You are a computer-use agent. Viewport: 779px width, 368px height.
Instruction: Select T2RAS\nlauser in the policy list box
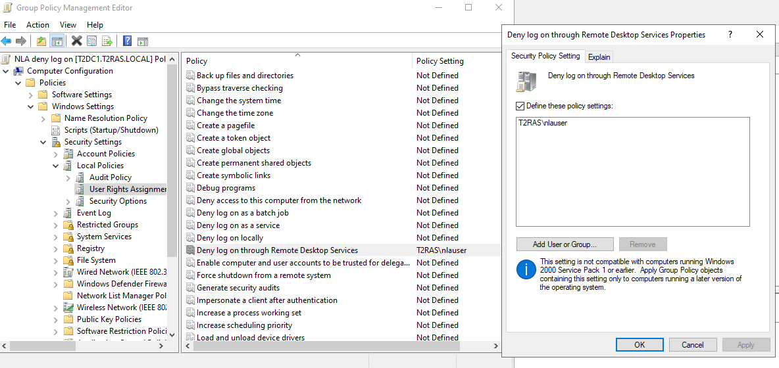tap(542, 123)
